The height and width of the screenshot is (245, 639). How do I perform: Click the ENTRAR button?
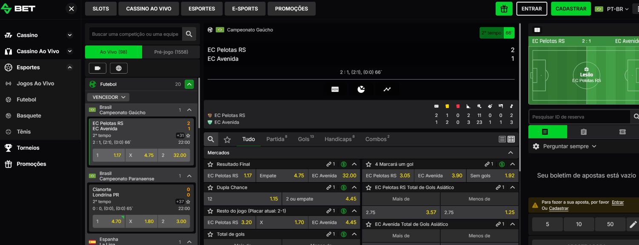[532, 9]
